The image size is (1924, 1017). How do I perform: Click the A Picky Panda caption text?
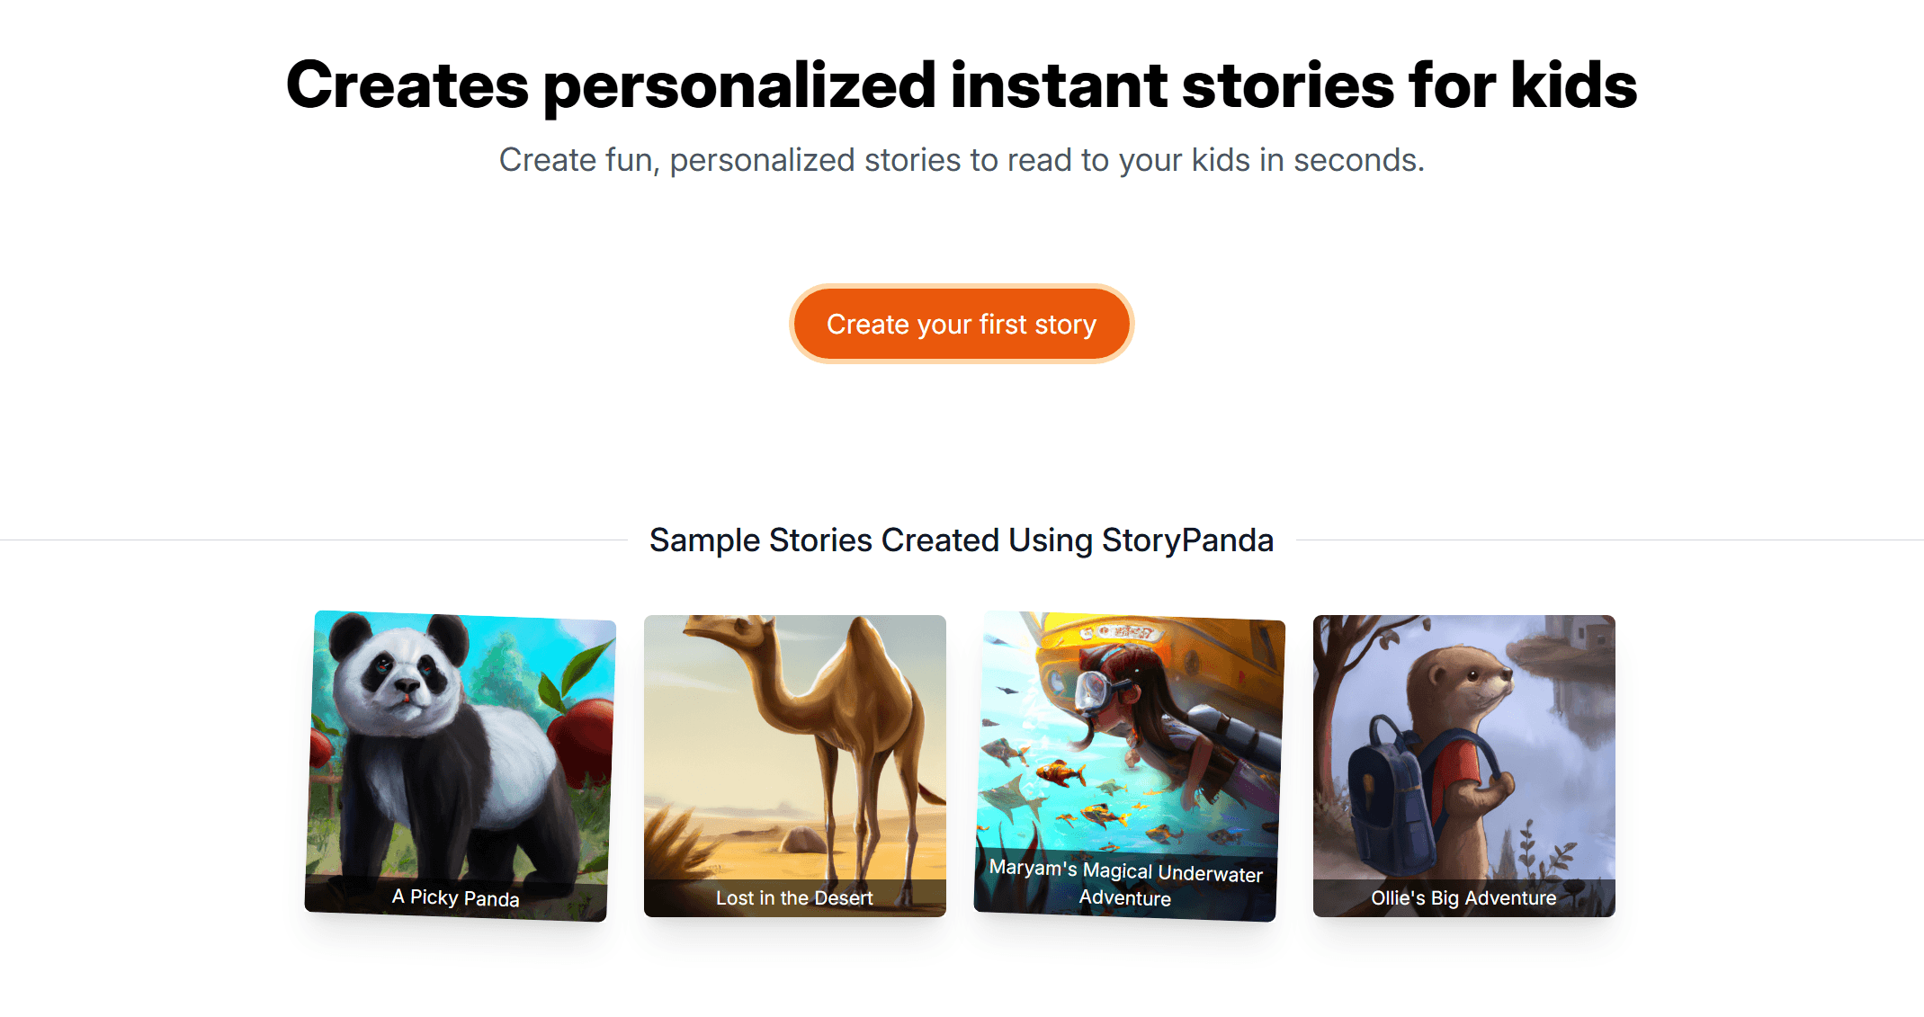[x=455, y=897]
